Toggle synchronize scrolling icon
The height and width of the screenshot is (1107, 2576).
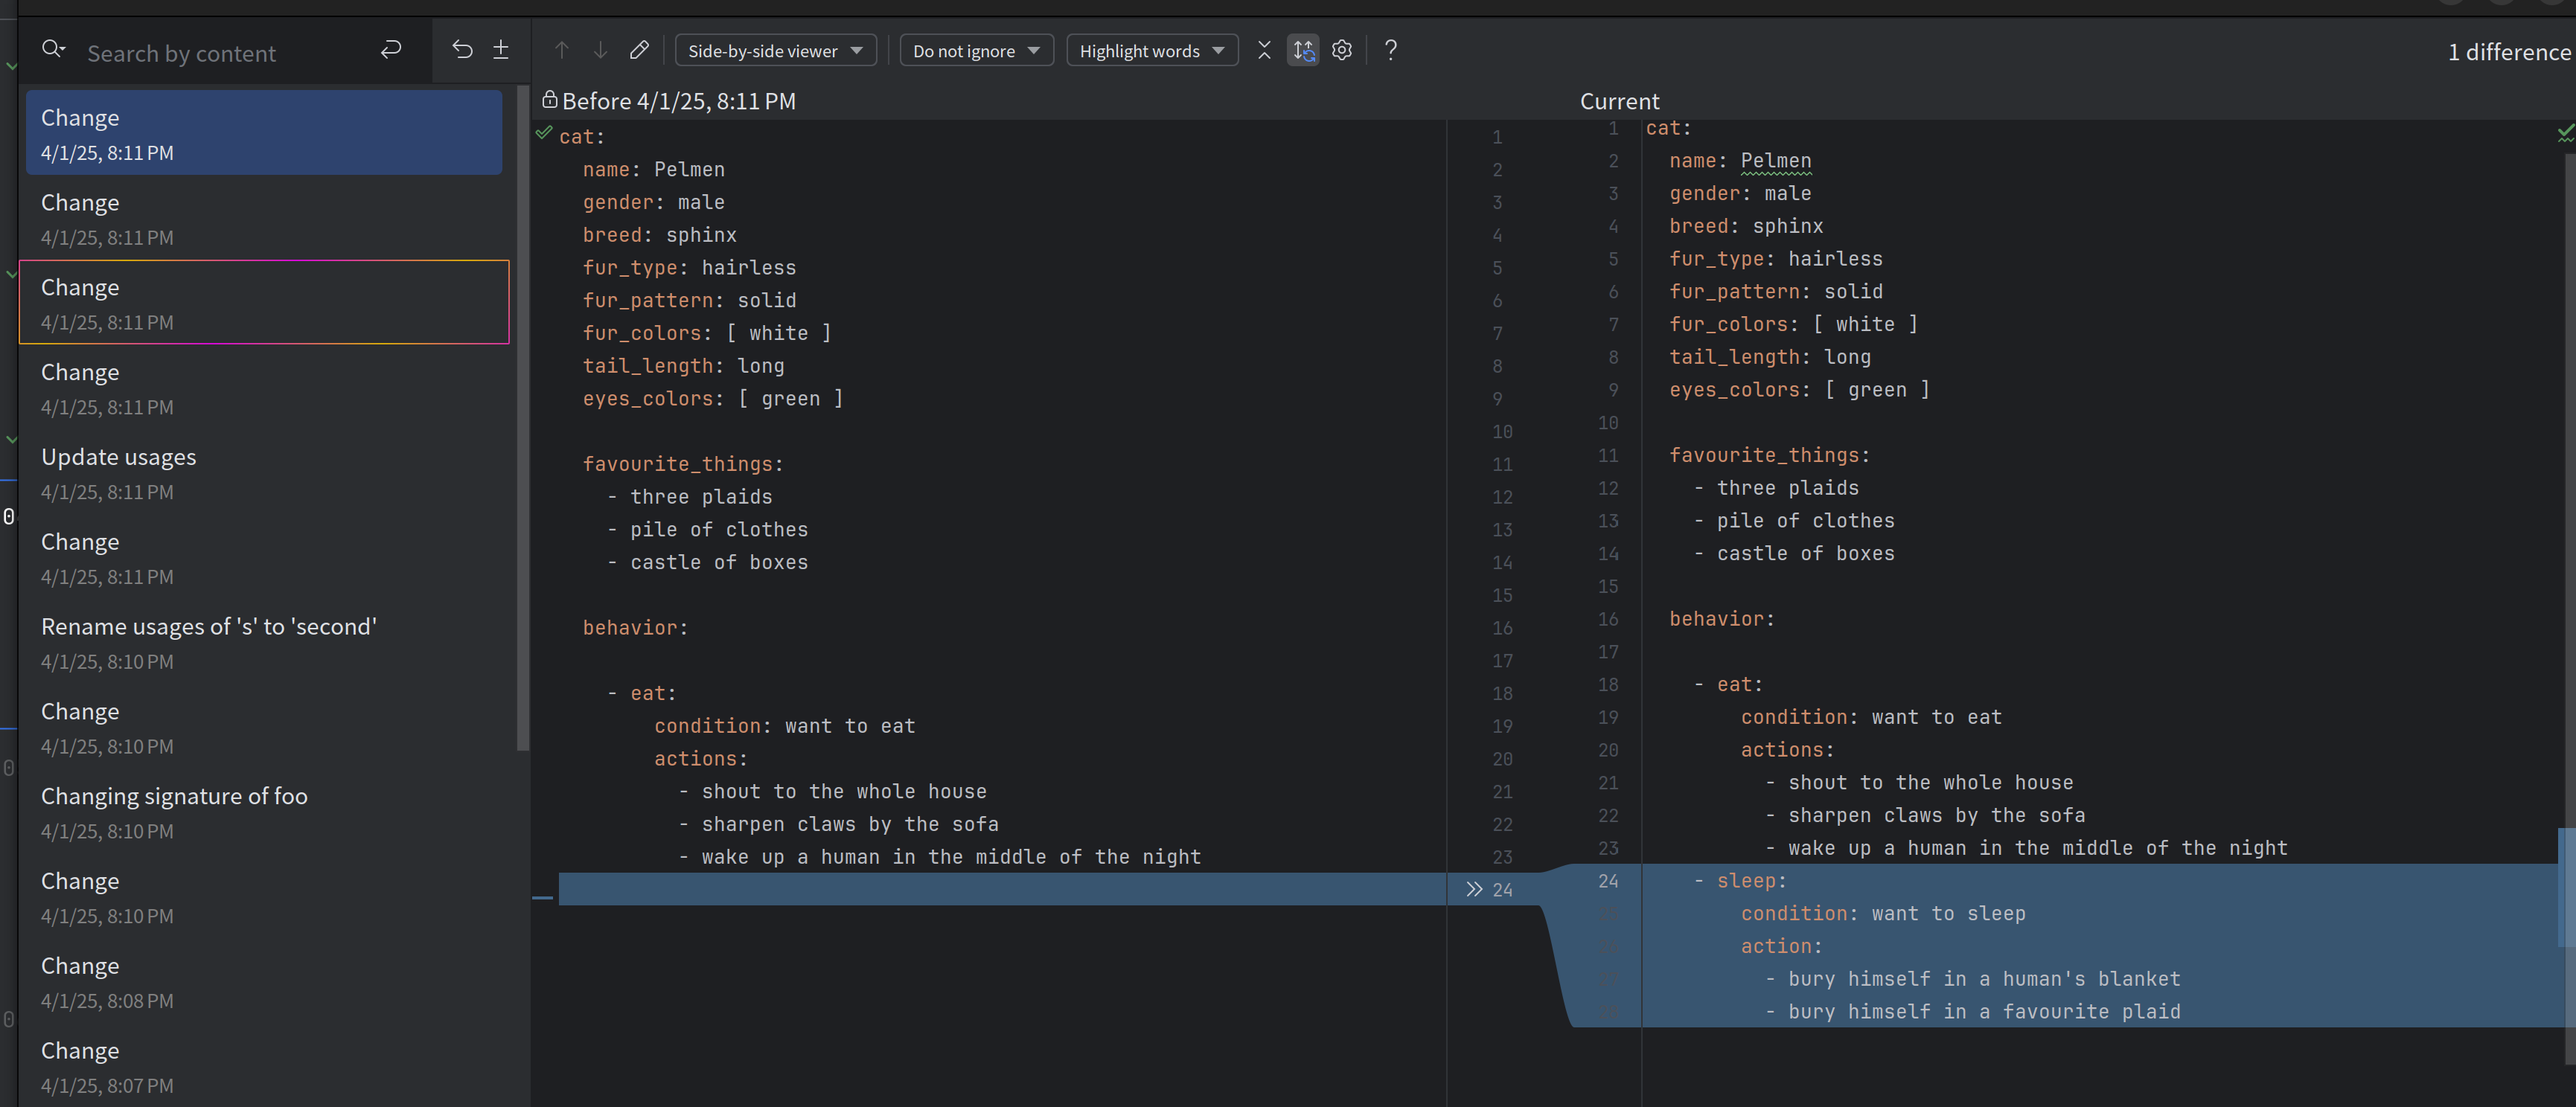coord(1303,50)
